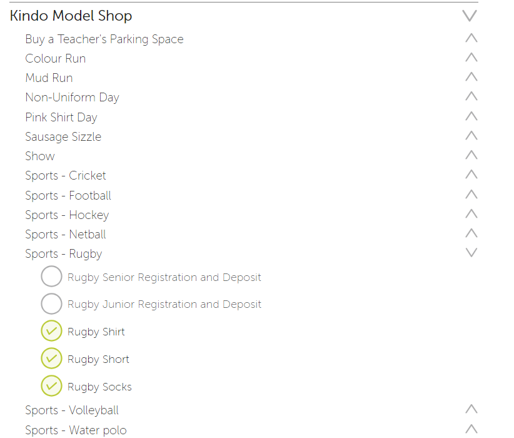Untick the Rugby Socks checkmark
514x438 pixels.
[x=51, y=386]
